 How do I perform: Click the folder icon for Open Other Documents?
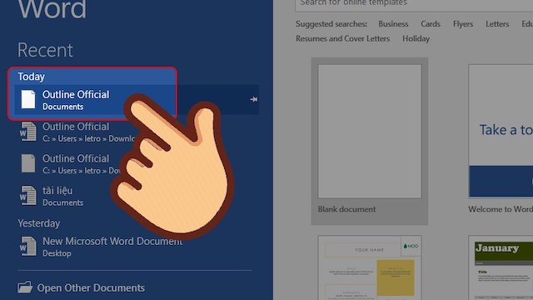tap(25, 287)
